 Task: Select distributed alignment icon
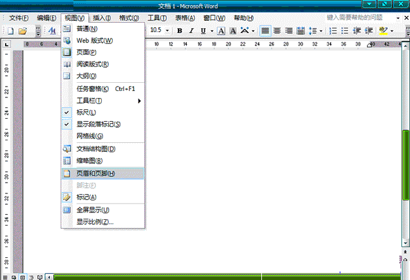[301, 31]
